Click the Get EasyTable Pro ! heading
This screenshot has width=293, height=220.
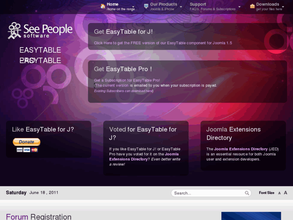[123, 69]
